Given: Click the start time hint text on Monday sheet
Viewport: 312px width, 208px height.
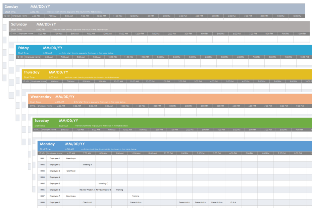Looking at the screenshot, I should point(109,149).
